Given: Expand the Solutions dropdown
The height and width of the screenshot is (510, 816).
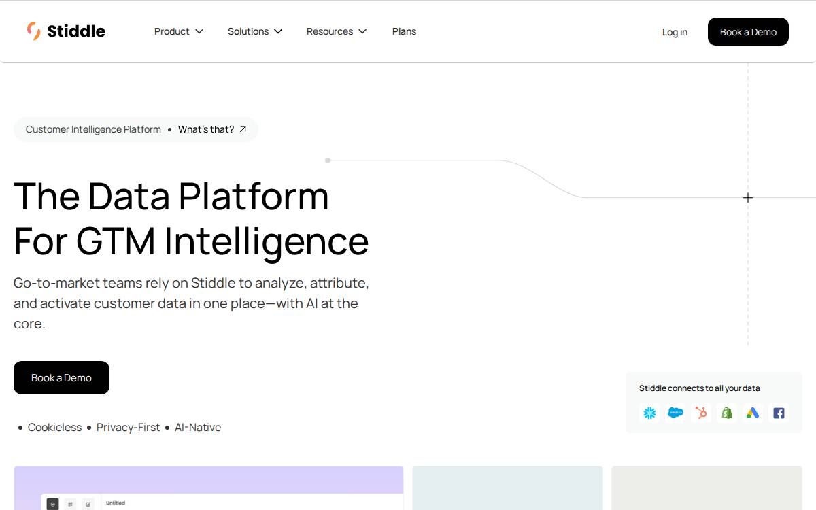Looking at the screenshot, I should [255, 31].
